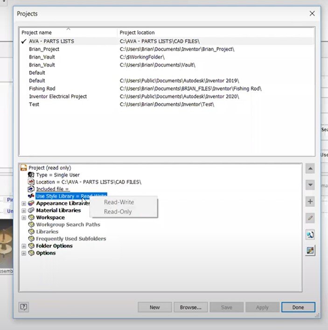Expand the Appearance Libraries node
Viewport: 328px width, 330px height.
[24, 204]
